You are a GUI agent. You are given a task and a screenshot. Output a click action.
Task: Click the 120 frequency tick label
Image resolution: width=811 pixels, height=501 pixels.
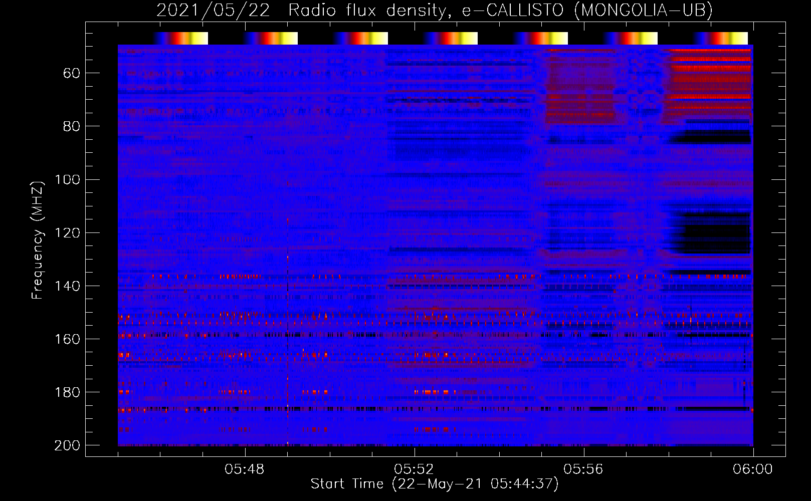click(68, 233)
